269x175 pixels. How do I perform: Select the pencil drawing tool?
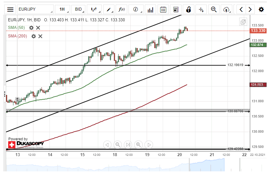click(x=108, y=9)
